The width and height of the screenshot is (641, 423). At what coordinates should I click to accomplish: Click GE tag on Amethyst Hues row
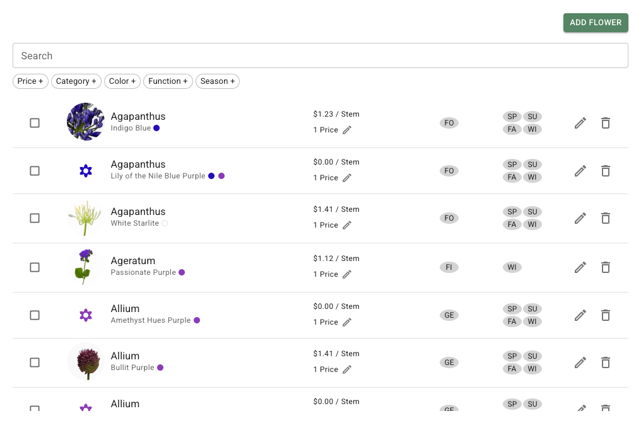[449, 315]
